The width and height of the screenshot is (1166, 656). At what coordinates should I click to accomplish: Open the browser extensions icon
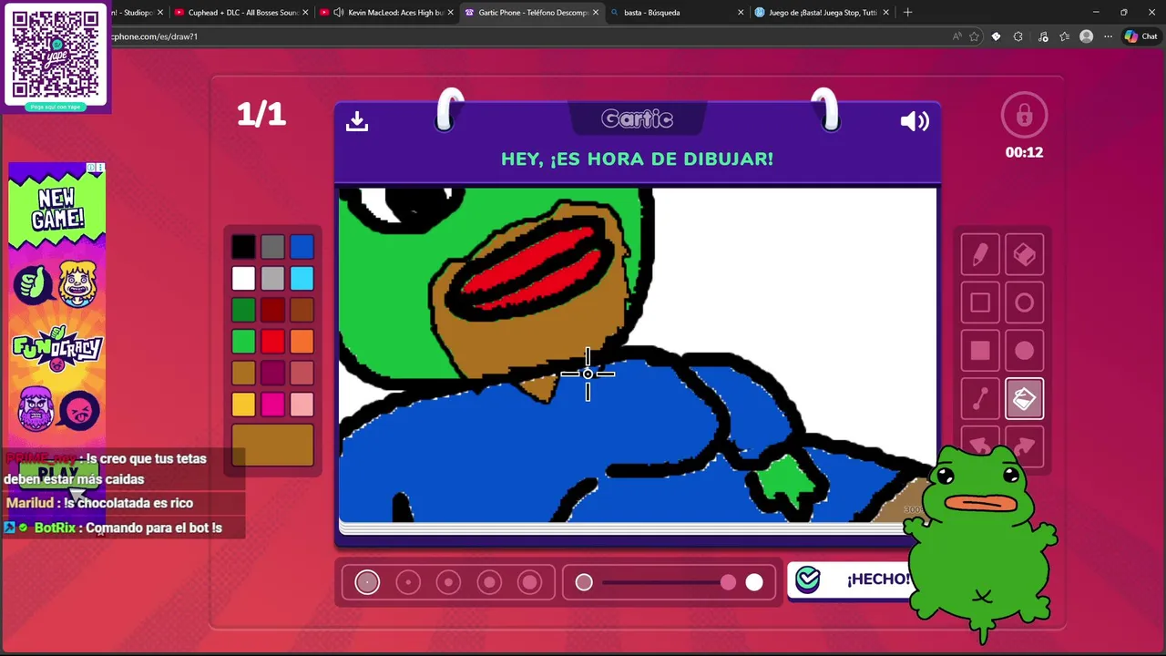[x=1018, y=36]
